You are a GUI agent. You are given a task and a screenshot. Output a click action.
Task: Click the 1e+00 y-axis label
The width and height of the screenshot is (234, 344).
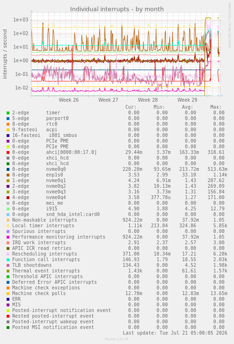click(21, 61)
